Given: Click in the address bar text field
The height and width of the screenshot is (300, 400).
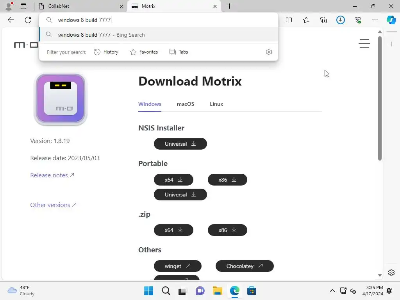Looking at the screenshot, I should pyautogui.click(x=159, y=20).
